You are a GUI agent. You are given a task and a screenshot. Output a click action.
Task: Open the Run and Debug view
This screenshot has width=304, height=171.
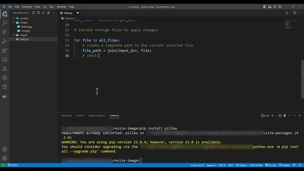[4, 41]
